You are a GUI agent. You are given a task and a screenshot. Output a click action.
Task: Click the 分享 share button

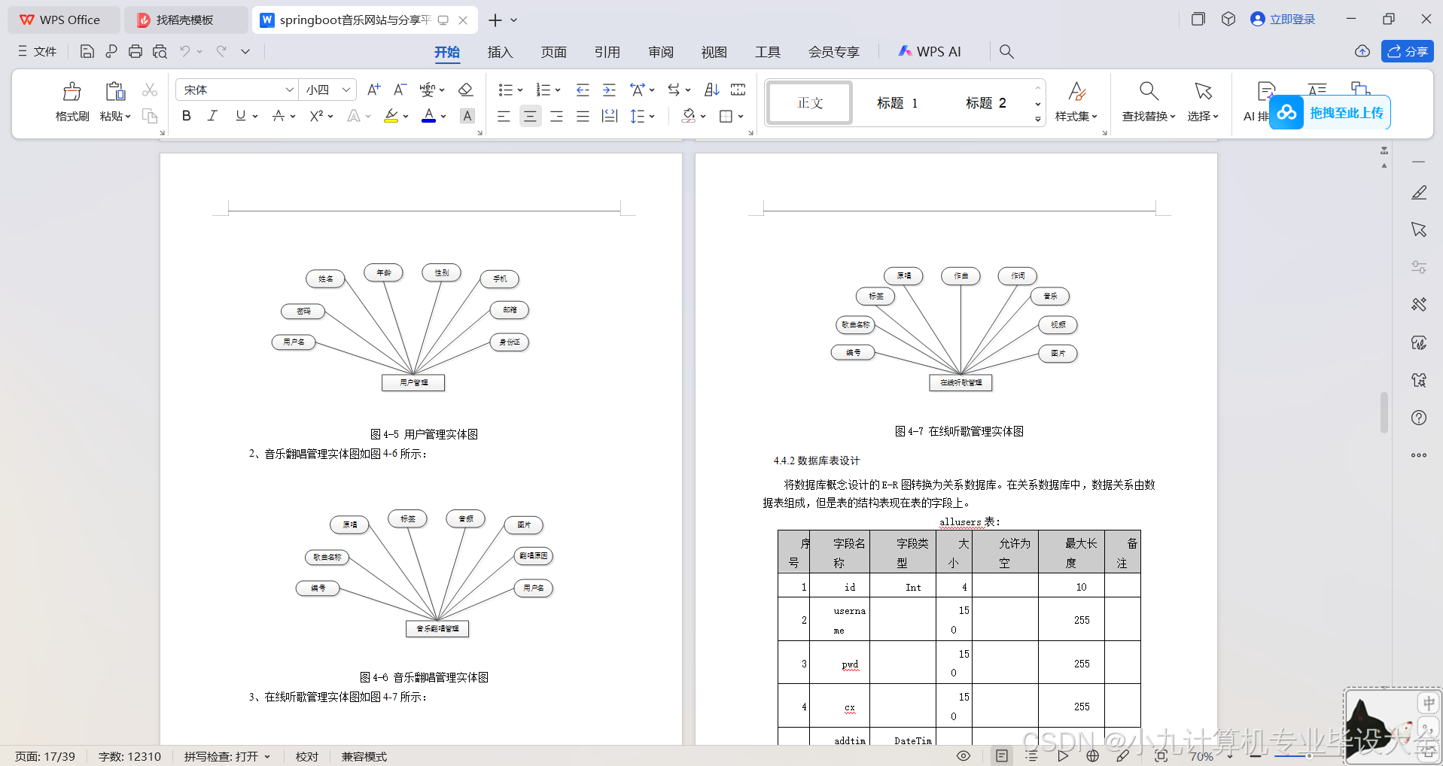[1407, 51]
